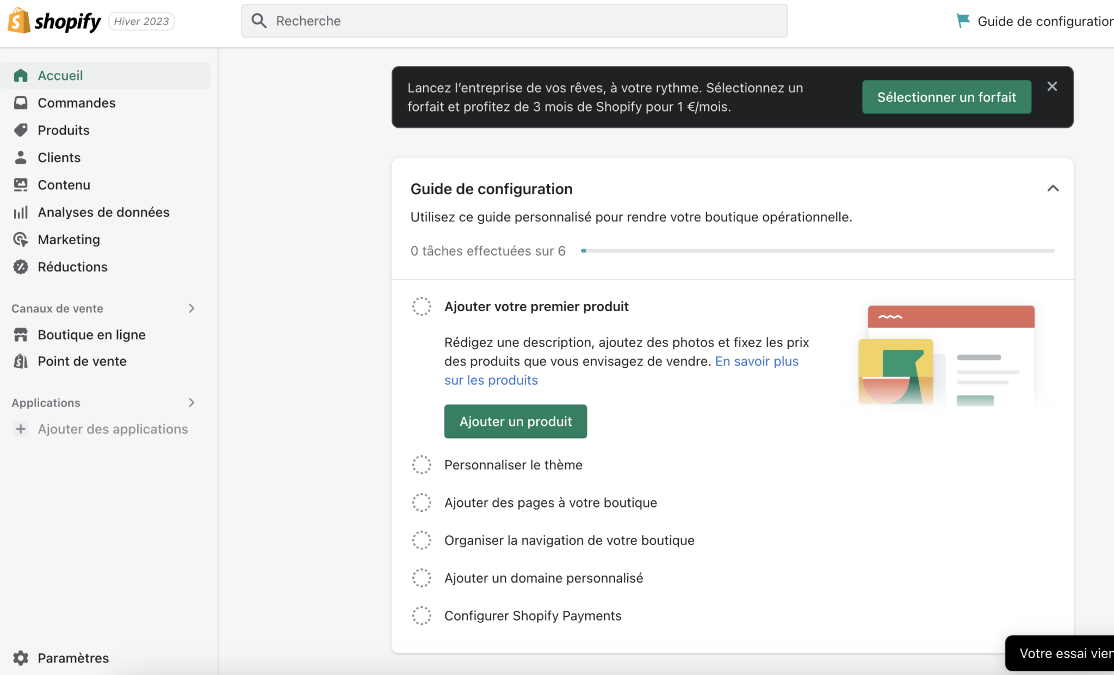The width and height of the screenshot is (1114, 675).
Task: Toggle Ajouter un domaine personnalisé task circle
Action: point(422,578)
